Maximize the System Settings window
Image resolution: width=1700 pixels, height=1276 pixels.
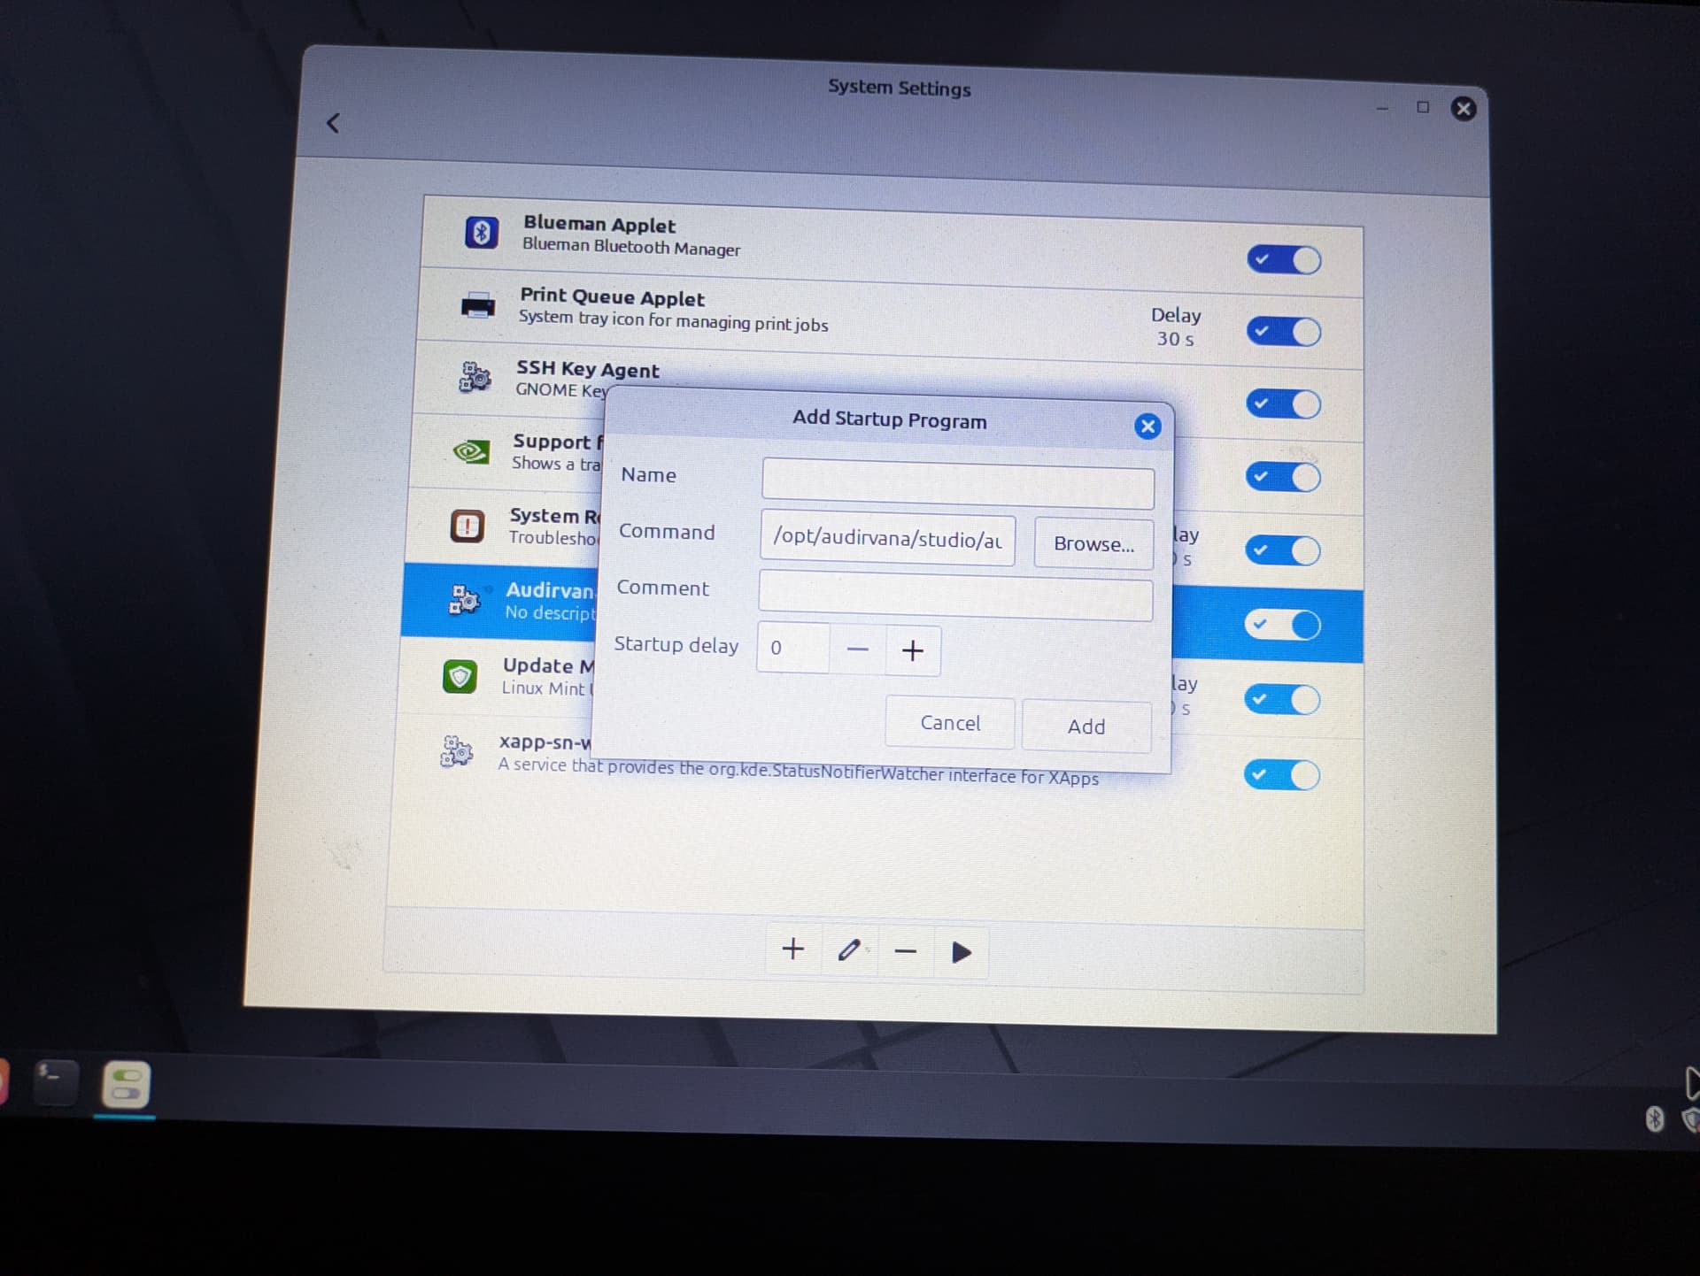click(x=1423, y=107)
